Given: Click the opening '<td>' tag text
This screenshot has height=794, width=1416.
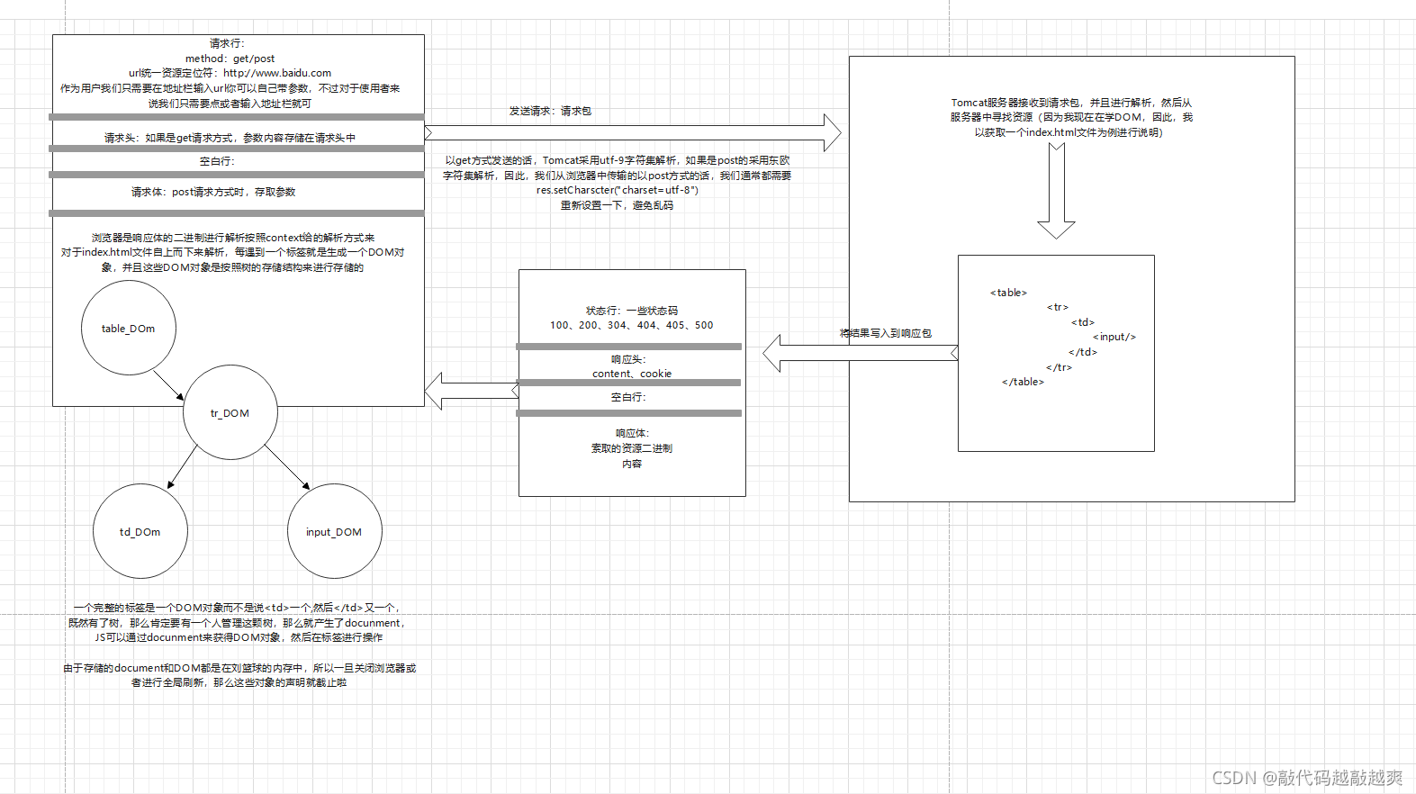Looking at the screenshot, I should click(1083, 322).
